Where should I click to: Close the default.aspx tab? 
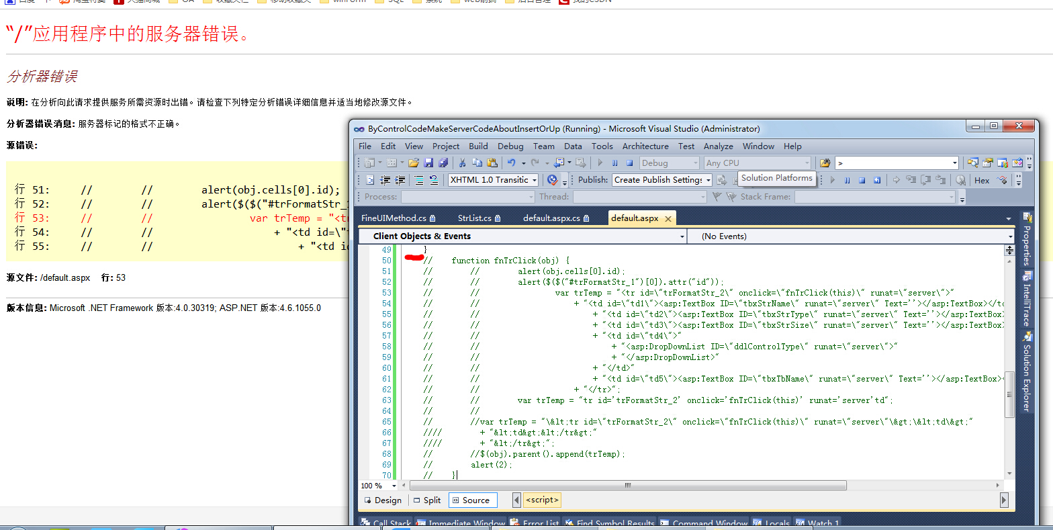pos(668,219)
